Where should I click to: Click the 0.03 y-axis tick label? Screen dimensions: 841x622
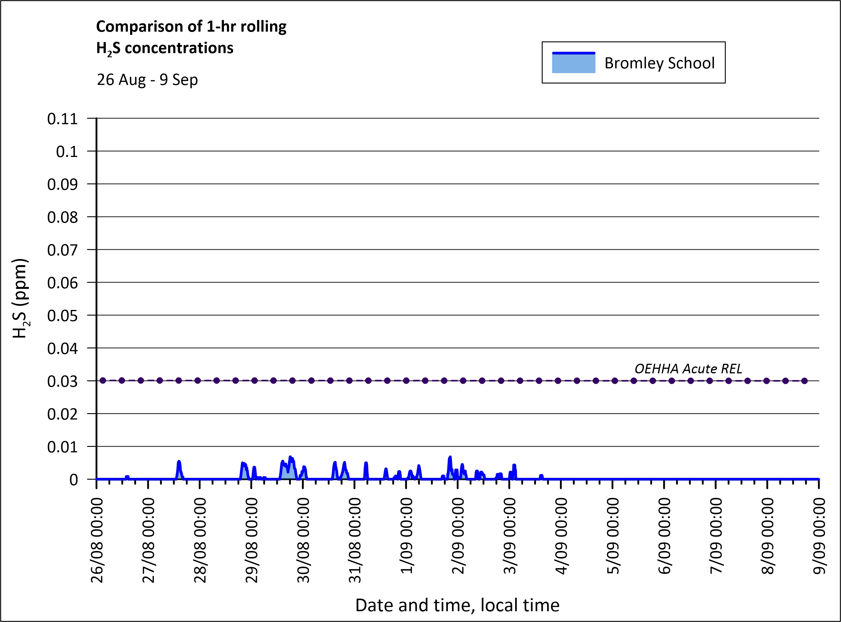(62, 381)
